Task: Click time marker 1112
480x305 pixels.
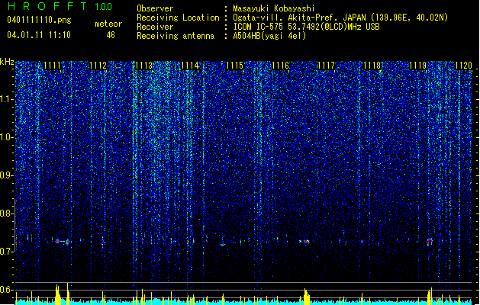Action: click(98, 66)
